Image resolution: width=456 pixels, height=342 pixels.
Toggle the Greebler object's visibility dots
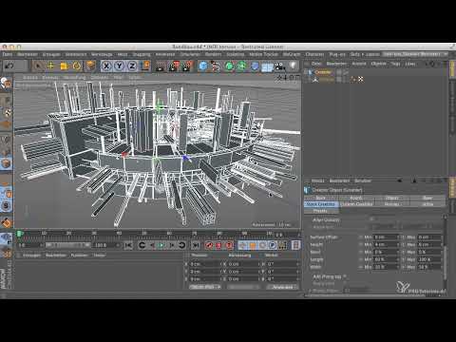tap(339, 72)
